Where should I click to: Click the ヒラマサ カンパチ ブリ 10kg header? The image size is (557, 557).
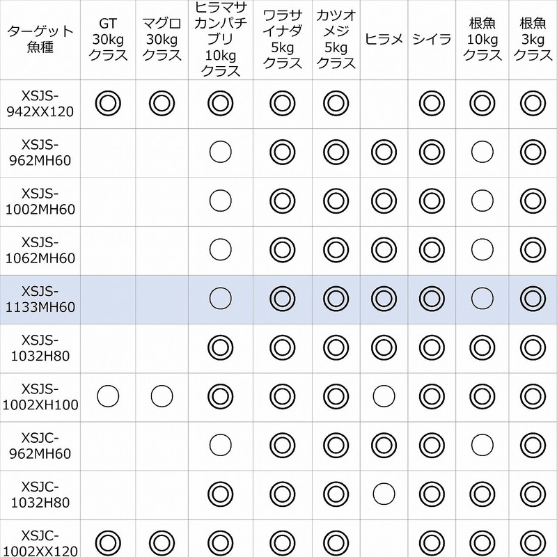(x=220, y=40)
